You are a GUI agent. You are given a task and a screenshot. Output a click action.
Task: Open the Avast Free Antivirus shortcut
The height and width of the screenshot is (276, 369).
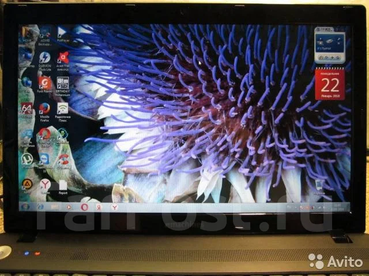pos(63,62)
